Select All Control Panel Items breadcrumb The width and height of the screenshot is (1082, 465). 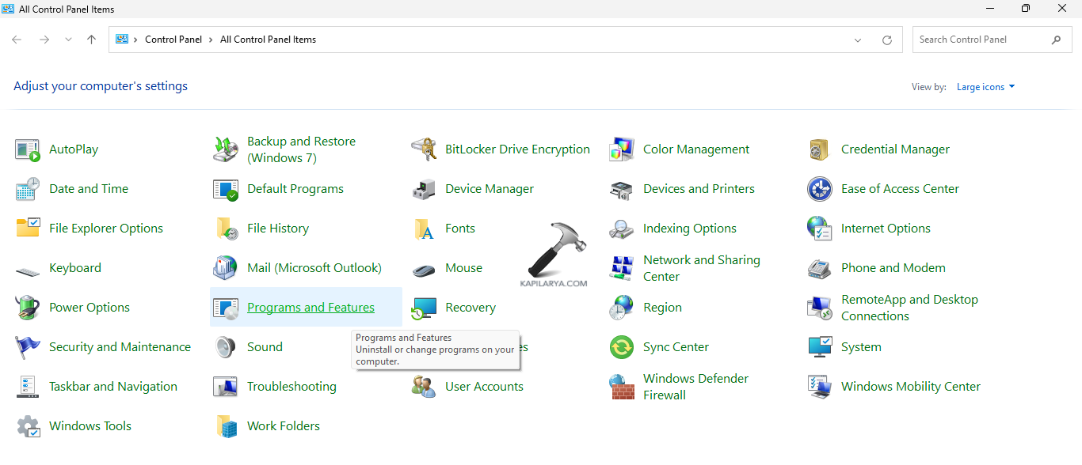[x=268, y=40]
